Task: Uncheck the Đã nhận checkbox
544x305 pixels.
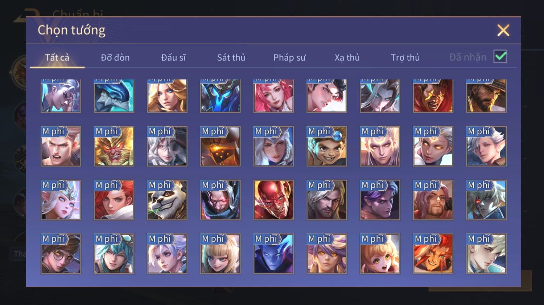Action: tap(500, 57)
